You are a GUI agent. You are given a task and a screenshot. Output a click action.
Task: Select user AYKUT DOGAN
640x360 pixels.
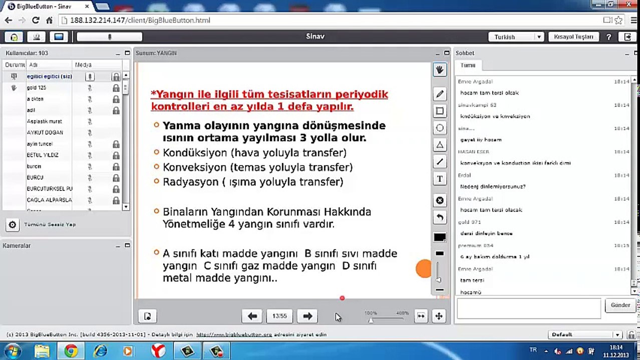[x=45, y=132]
